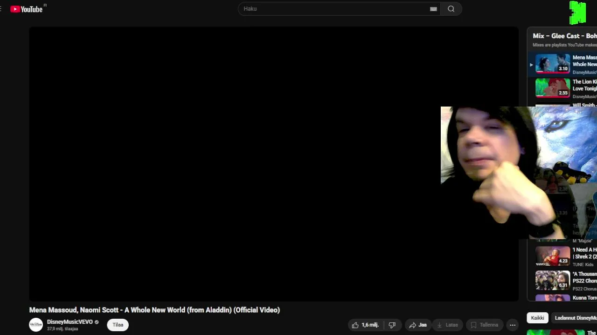Screen dimensions: 597x335
Task: Open the DisneyMusicVEVO channel name link
Action: 70,322
